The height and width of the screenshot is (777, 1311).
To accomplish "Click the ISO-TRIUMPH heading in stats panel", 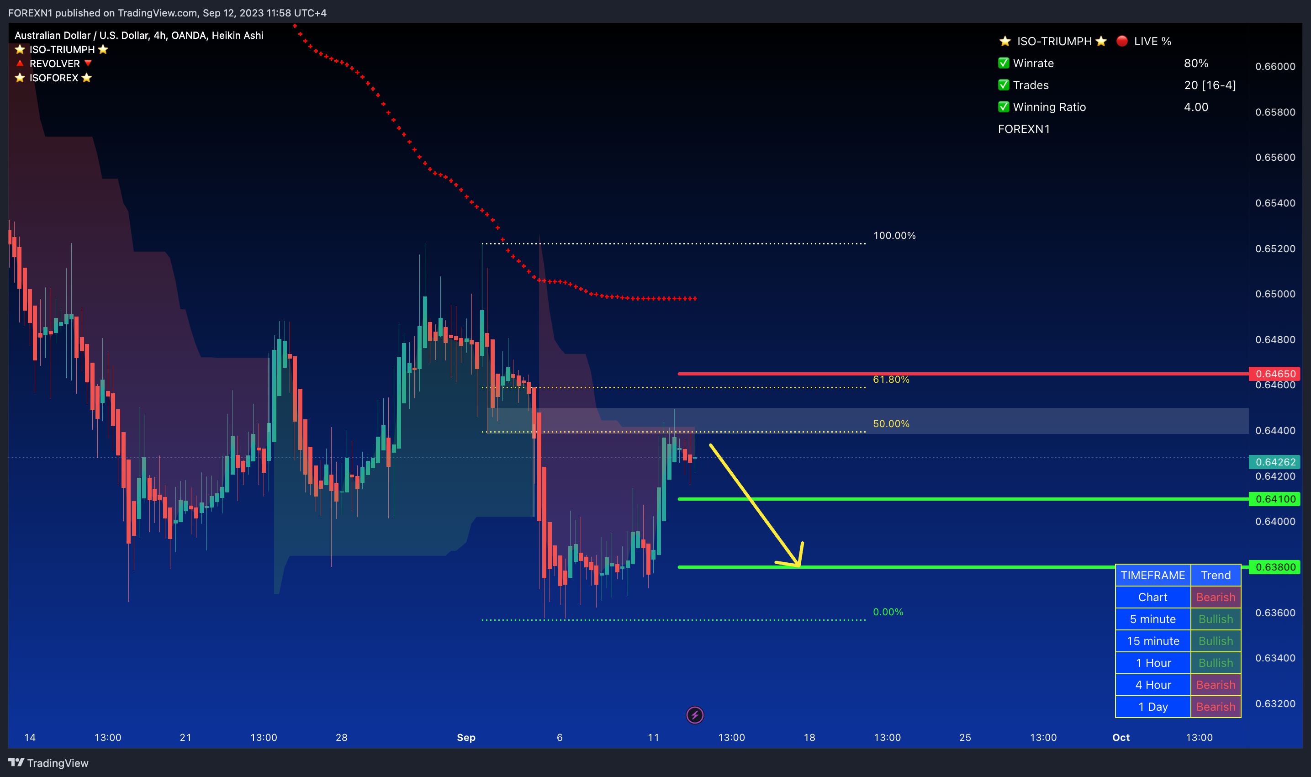I will 1054,41.
